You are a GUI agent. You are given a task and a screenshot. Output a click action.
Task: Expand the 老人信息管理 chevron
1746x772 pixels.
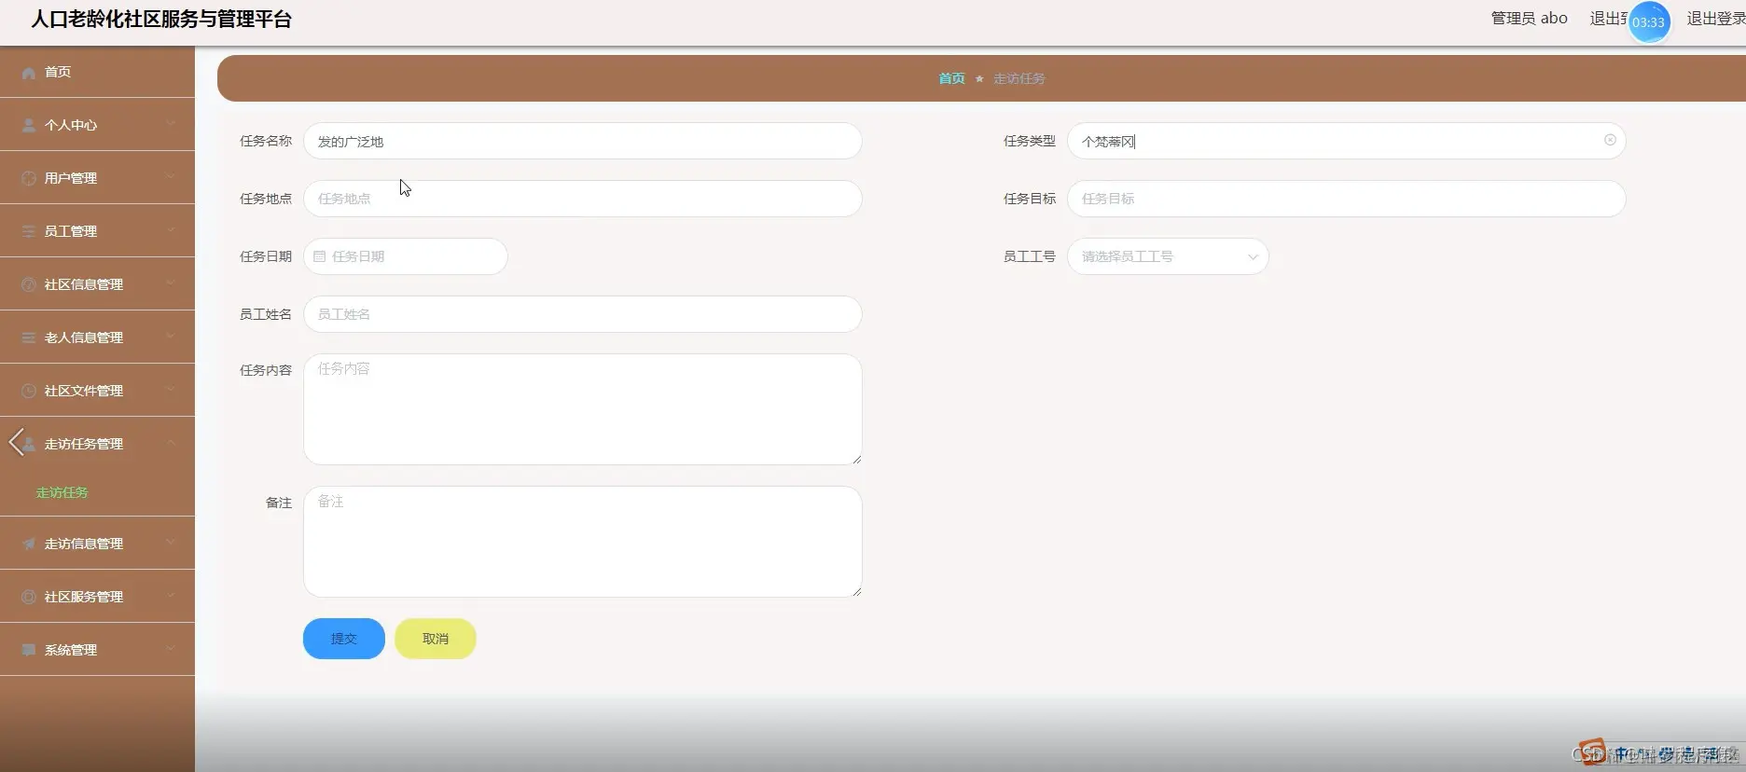[x=171, y=336]
